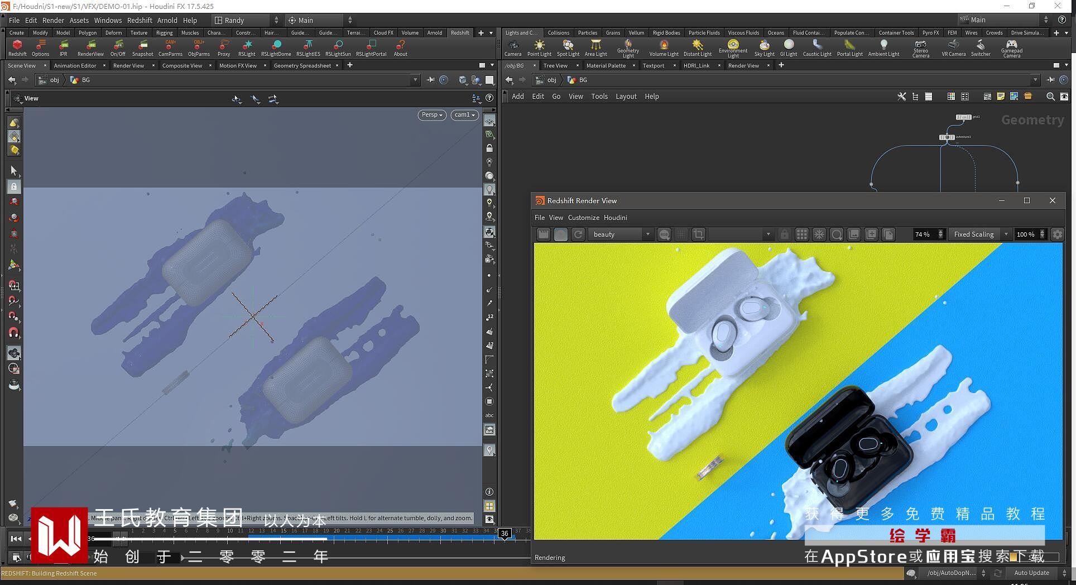Switch to the Material Palette tab

coord(606,66)
